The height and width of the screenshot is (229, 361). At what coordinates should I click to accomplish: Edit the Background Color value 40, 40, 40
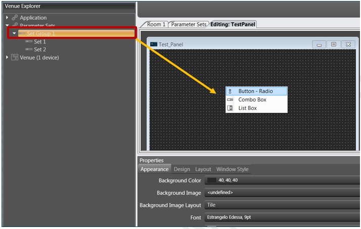click(x=228, y=180)
